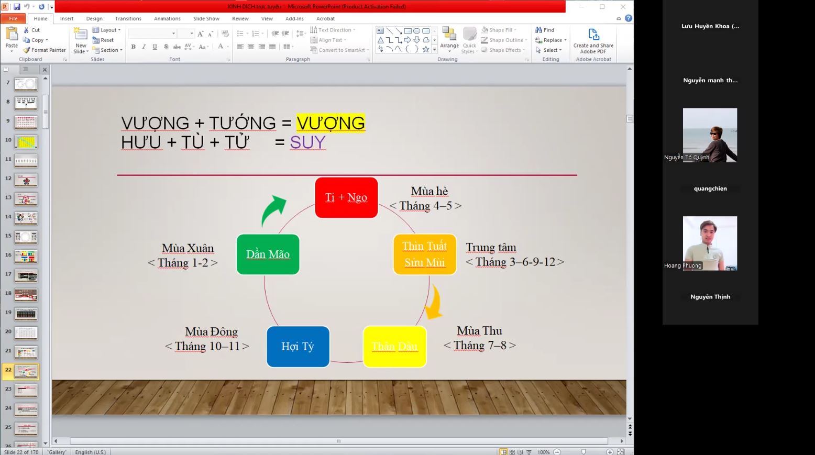
Task: Toggle Underline formatting
Action: [155, 47]
